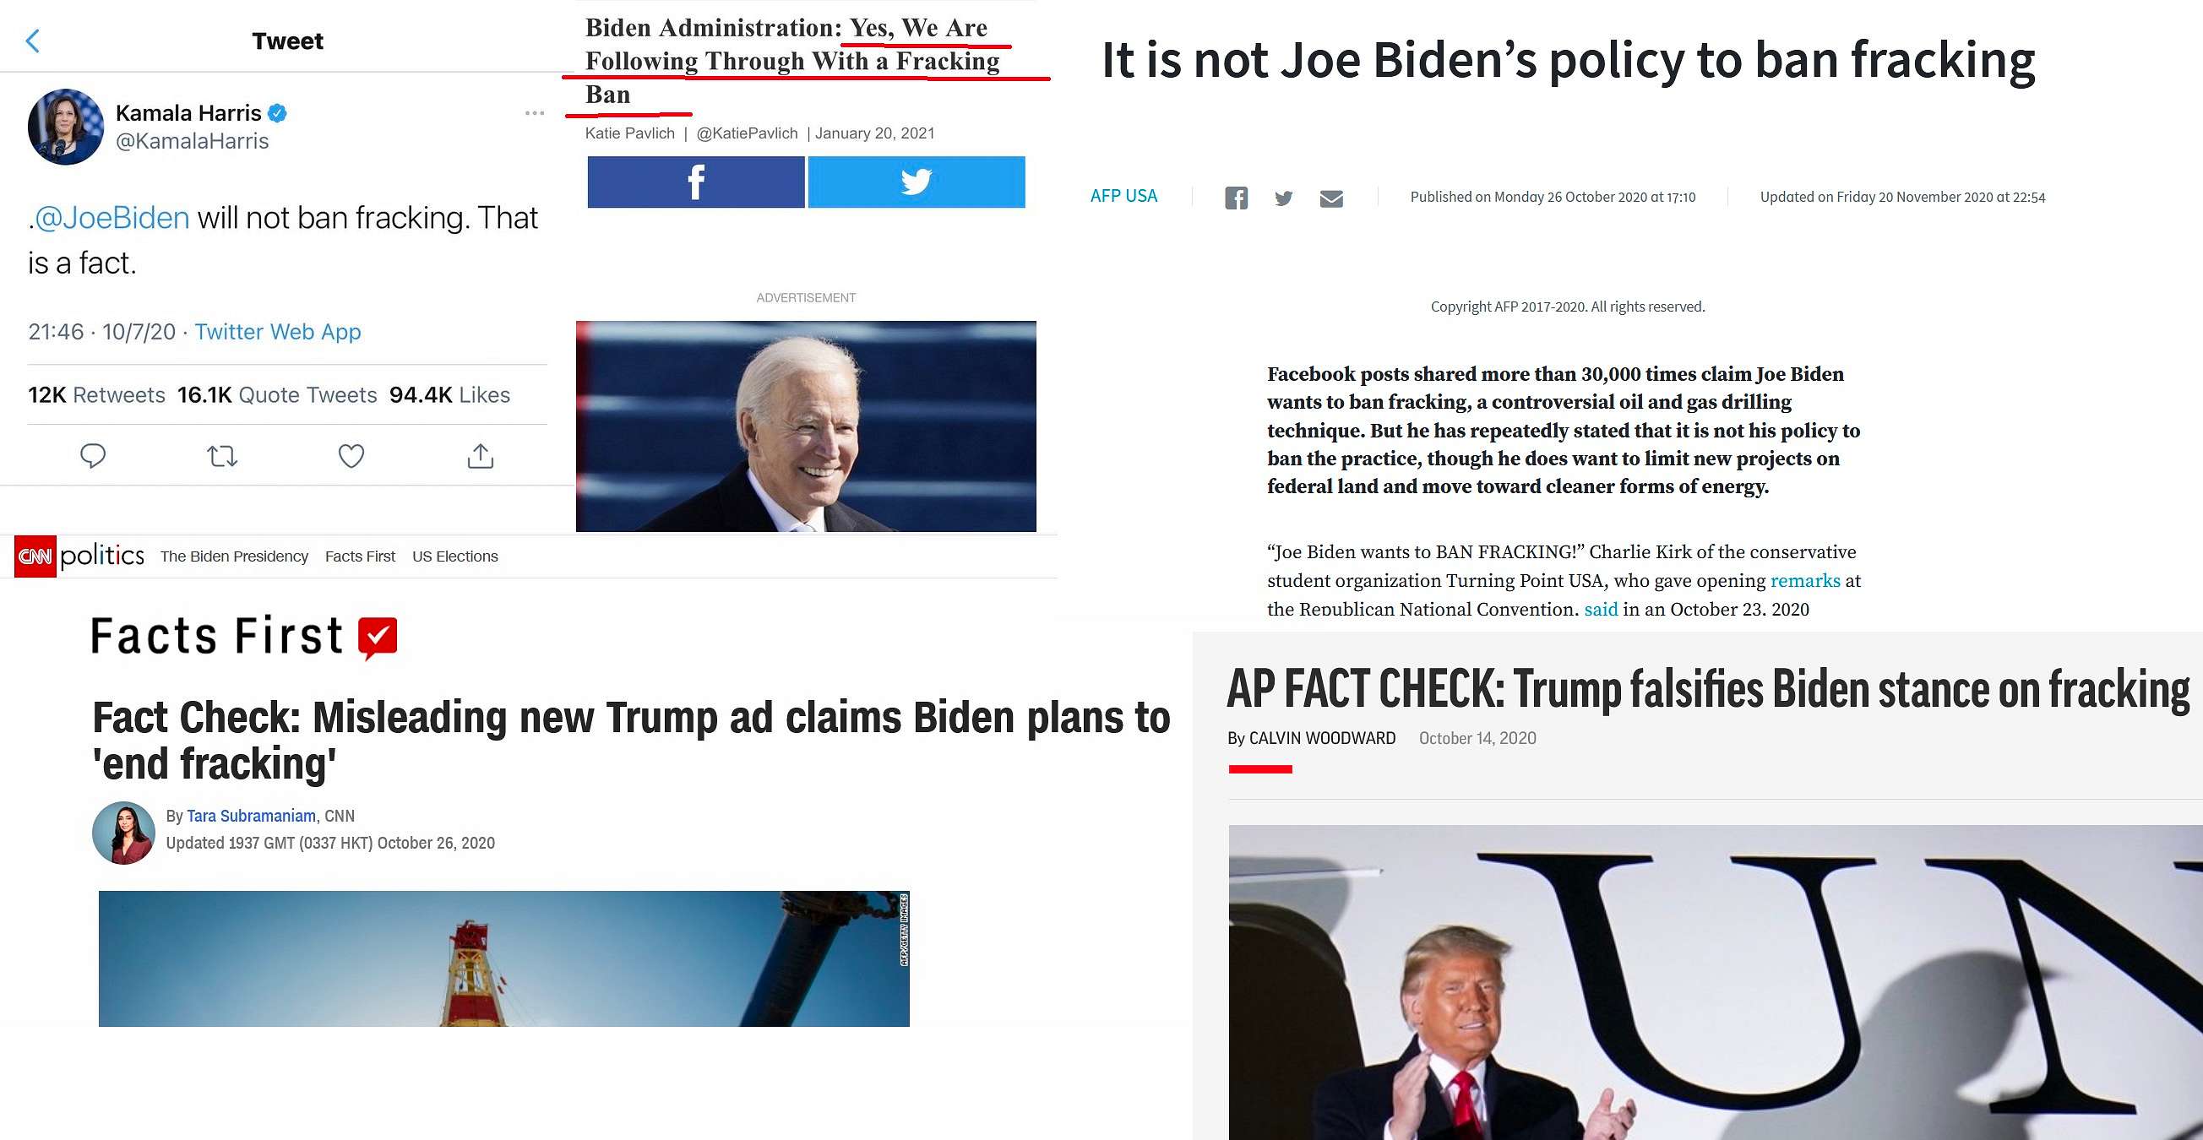
Task: Click the 'remarks' hyperlink in the AFP article
Action: (x=1804, y=581)
